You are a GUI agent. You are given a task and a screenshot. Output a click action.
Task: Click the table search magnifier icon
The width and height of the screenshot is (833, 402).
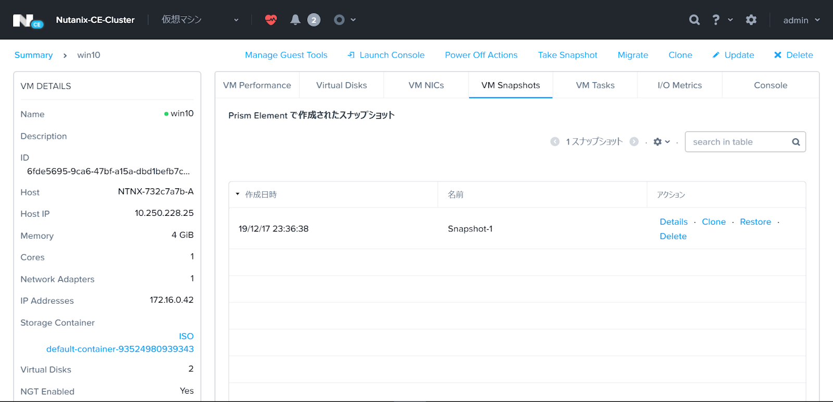click(x=796, y=142)
